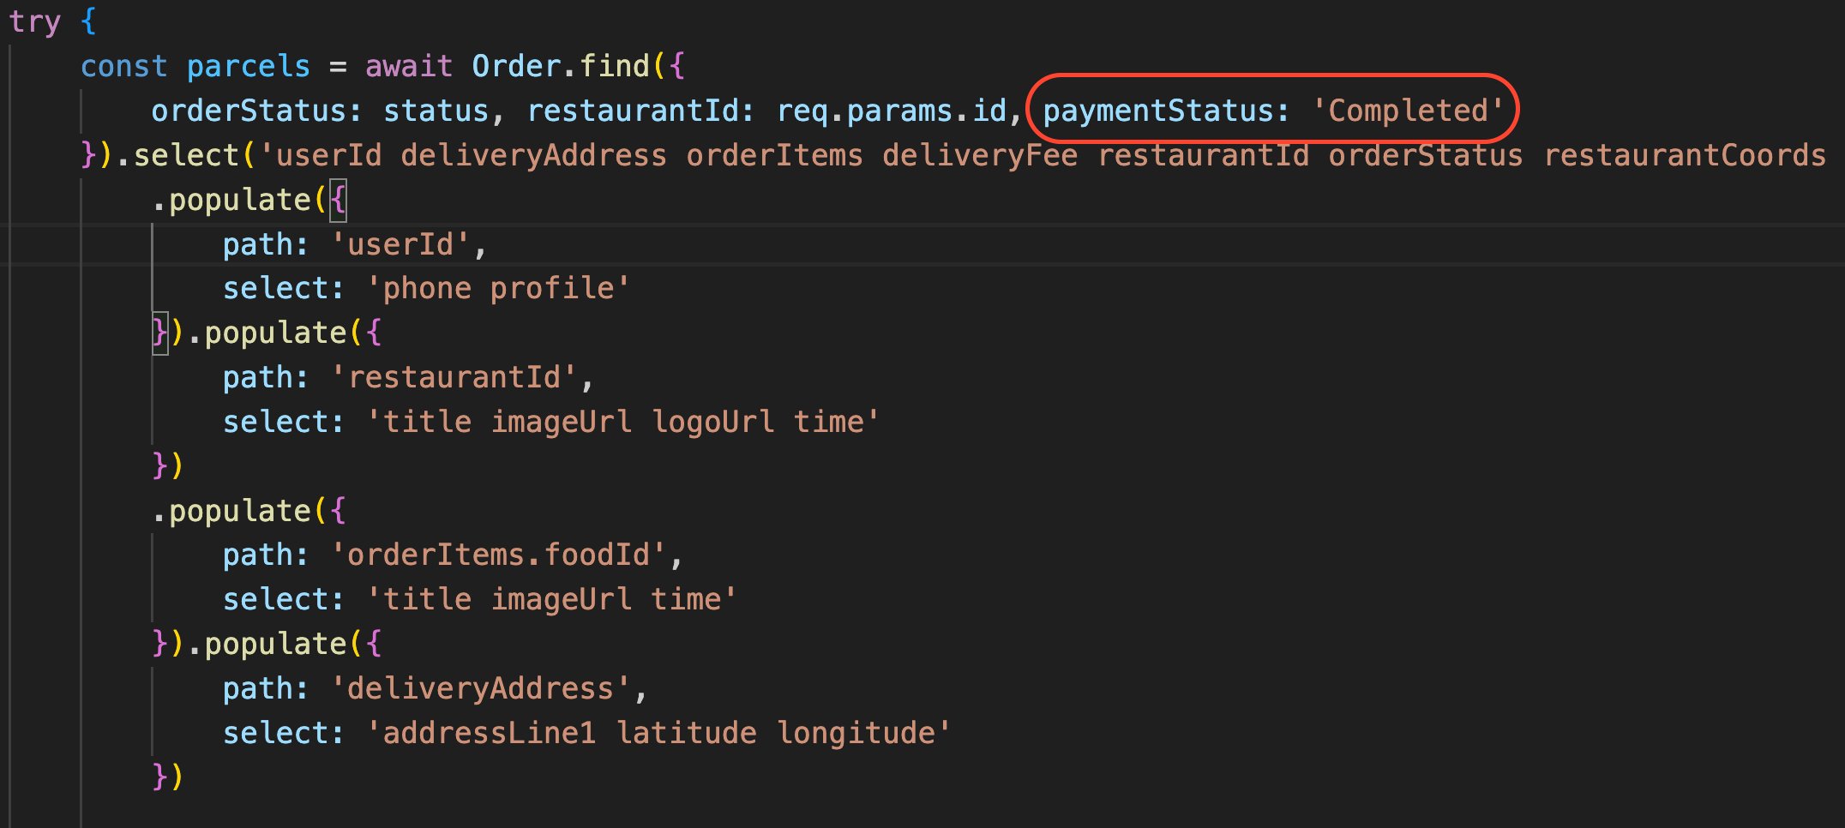Click the Order.find method call
The height and width of the screenshot is (828, 1845).
561,66
